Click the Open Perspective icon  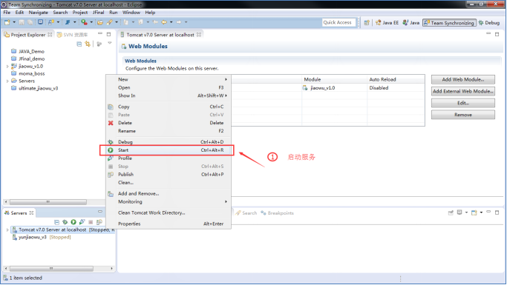(367, 22)
